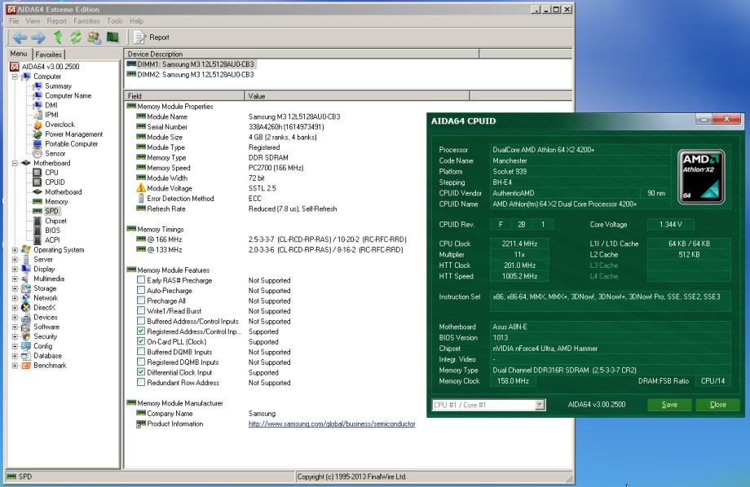The image size is (750, 487).
Task: Click the green Refresh toolbar icon
Action: click(76, 37)
